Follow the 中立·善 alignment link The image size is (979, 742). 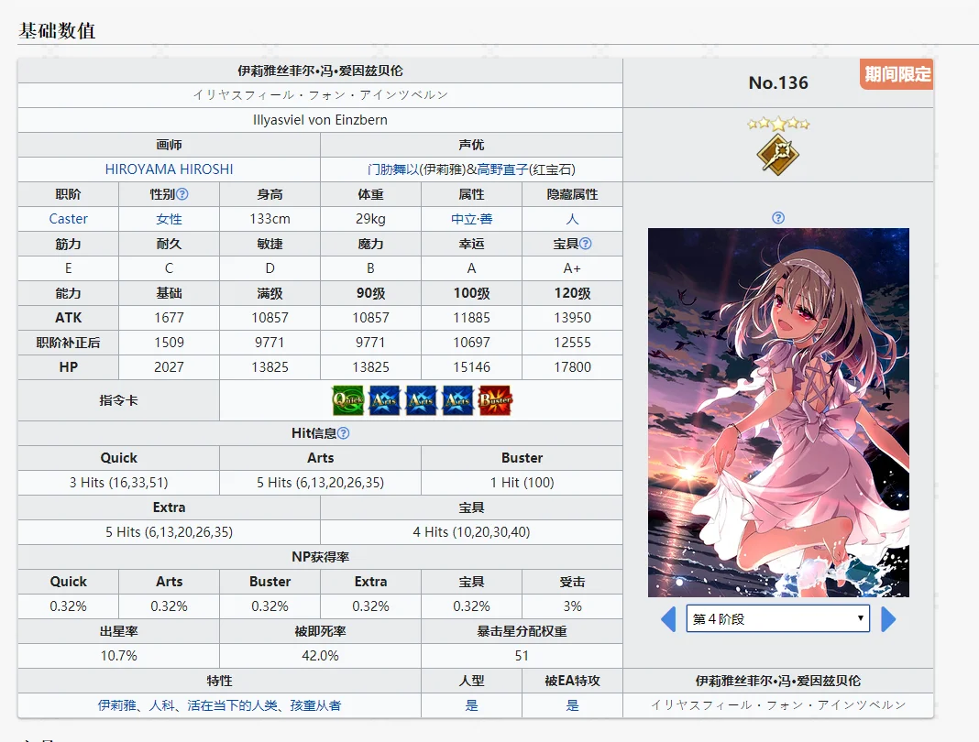pyautogui.click(x=471, y=219)
